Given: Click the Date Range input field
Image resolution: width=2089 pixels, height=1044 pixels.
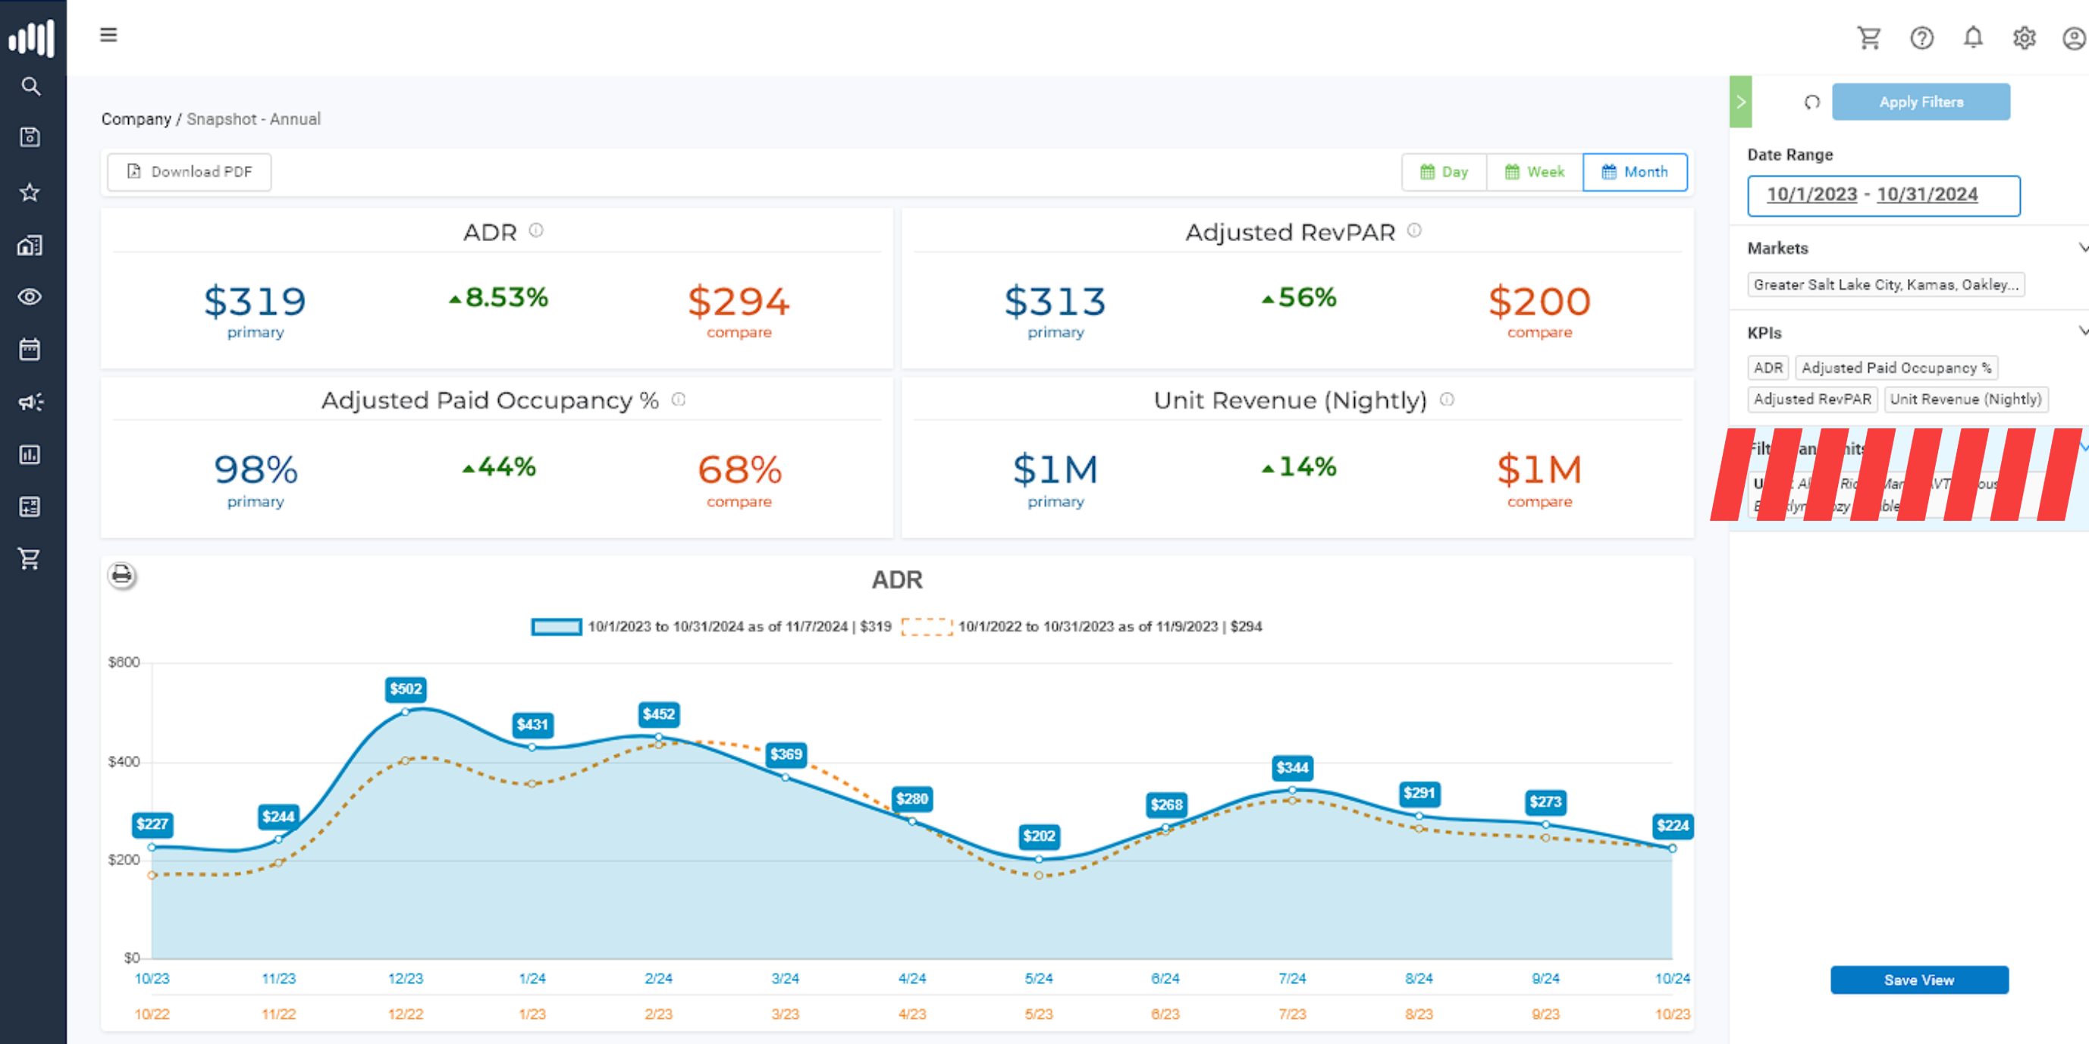Looking at the screenshot, I should (x=1883, y=196).
